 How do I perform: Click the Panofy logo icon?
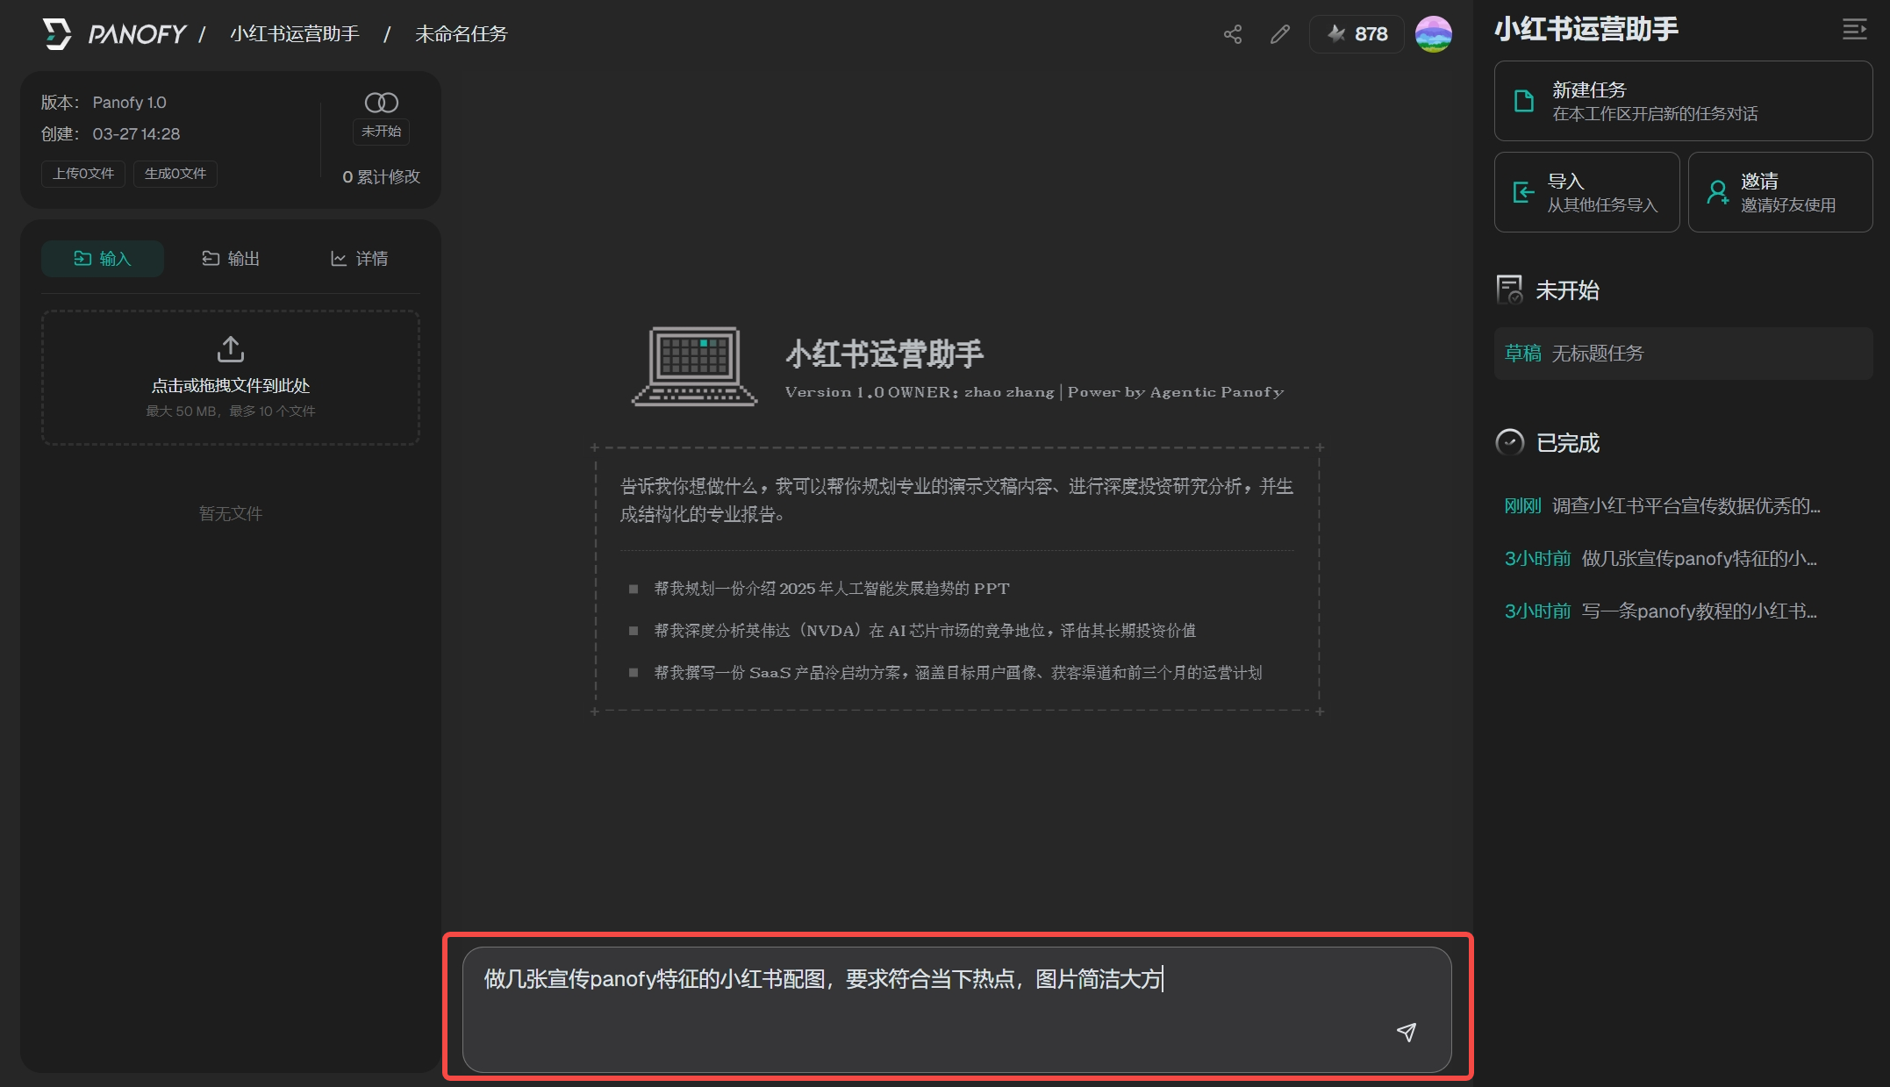tap(57, 34)
